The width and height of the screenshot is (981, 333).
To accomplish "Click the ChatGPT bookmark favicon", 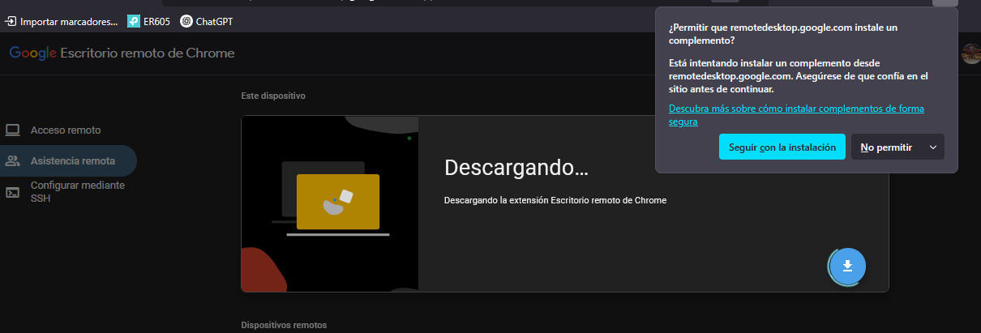I will (x=186, y=21).
